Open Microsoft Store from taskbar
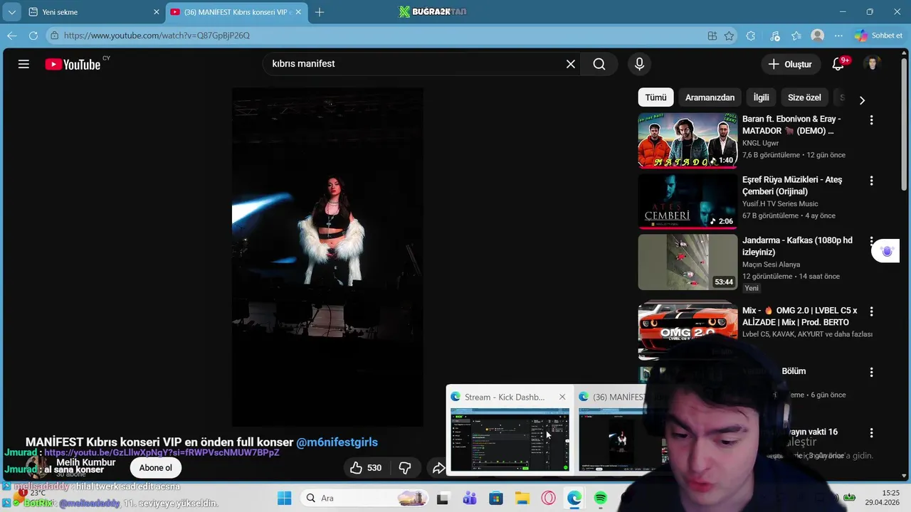Image resolution: width=911 pixels, height=512 pixels. tap(495, 498)
